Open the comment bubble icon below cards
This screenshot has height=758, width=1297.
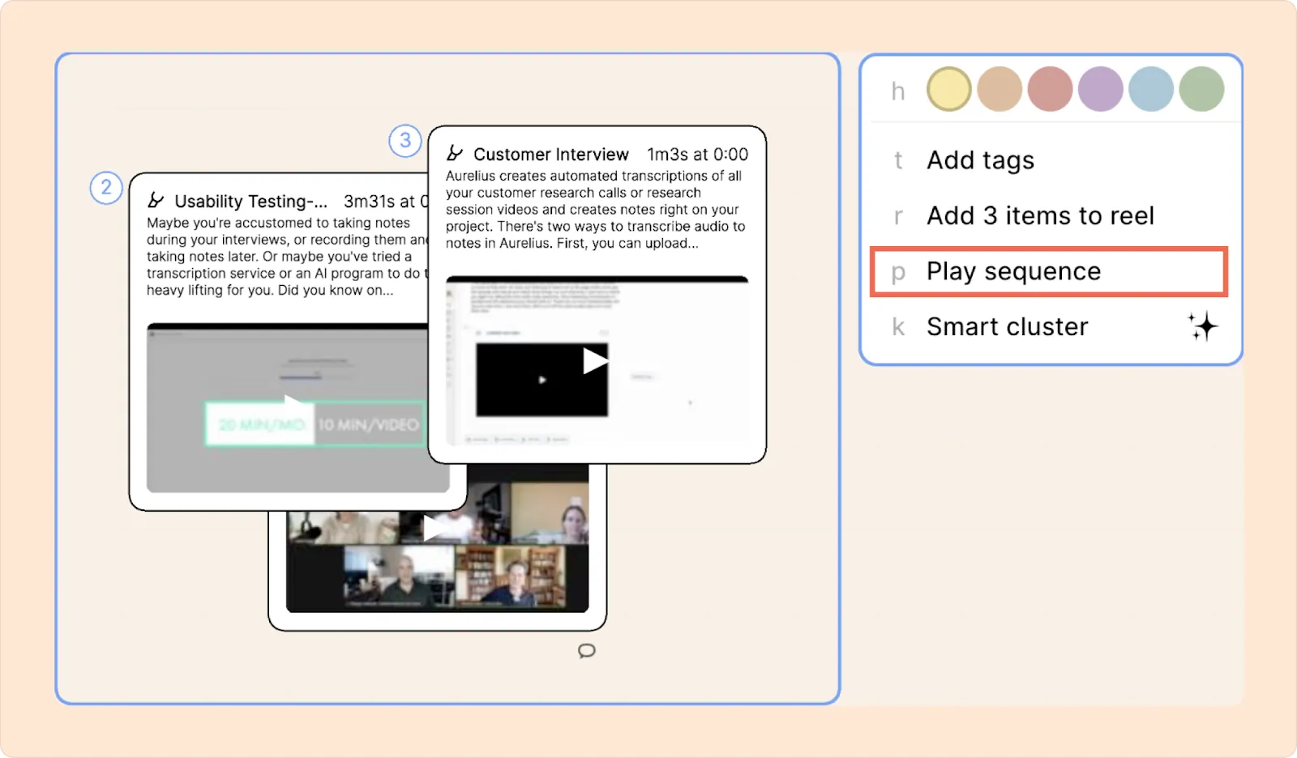(587, 651)
